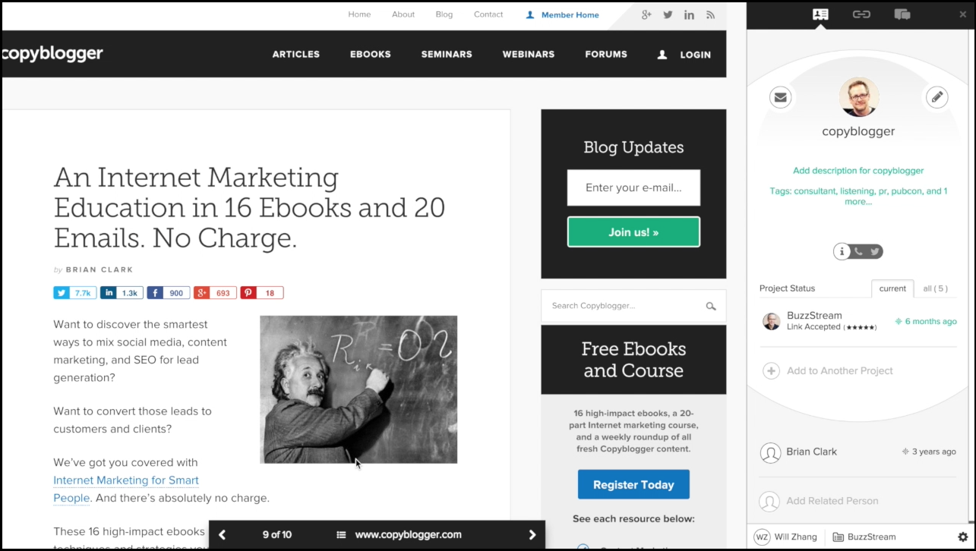Expand the '1 more...' tags list

tap(860, 201)
